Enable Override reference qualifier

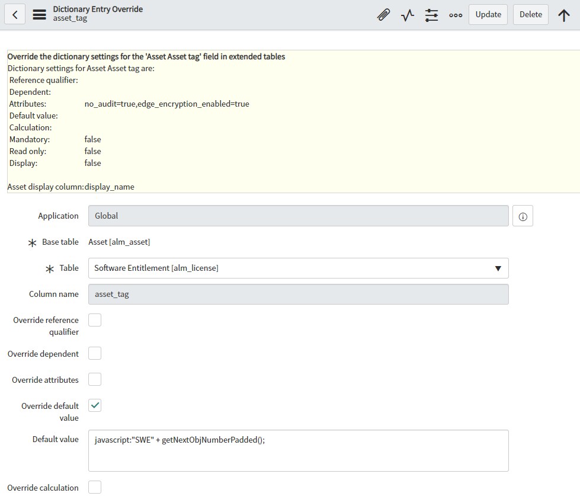pyautogui.click(x=95, y=319)
